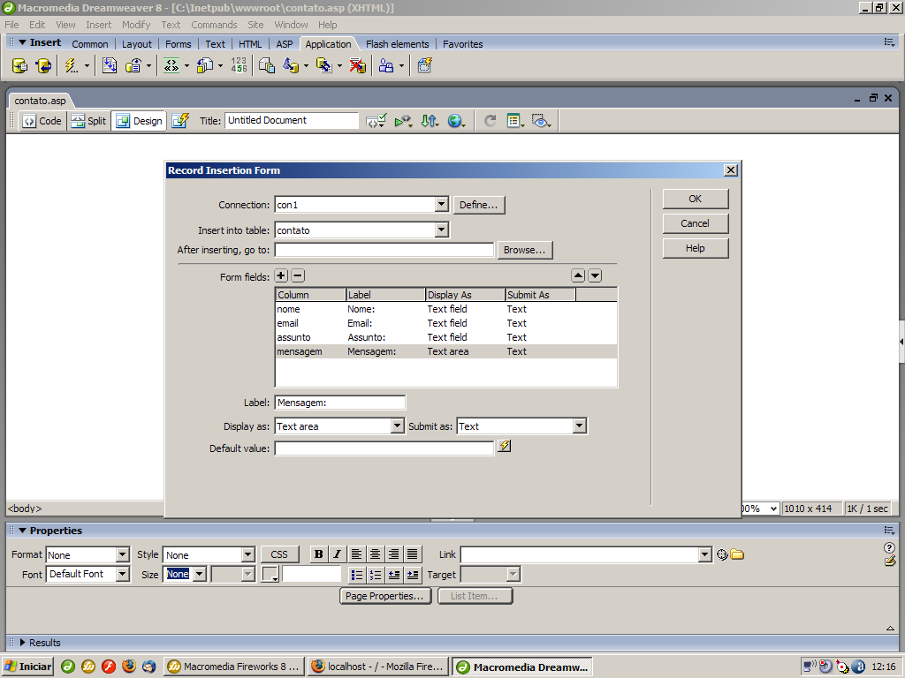The image size is (905, 678).
Task: Click Cancel in Record Insertion Form
Action: tap(696, 223)
